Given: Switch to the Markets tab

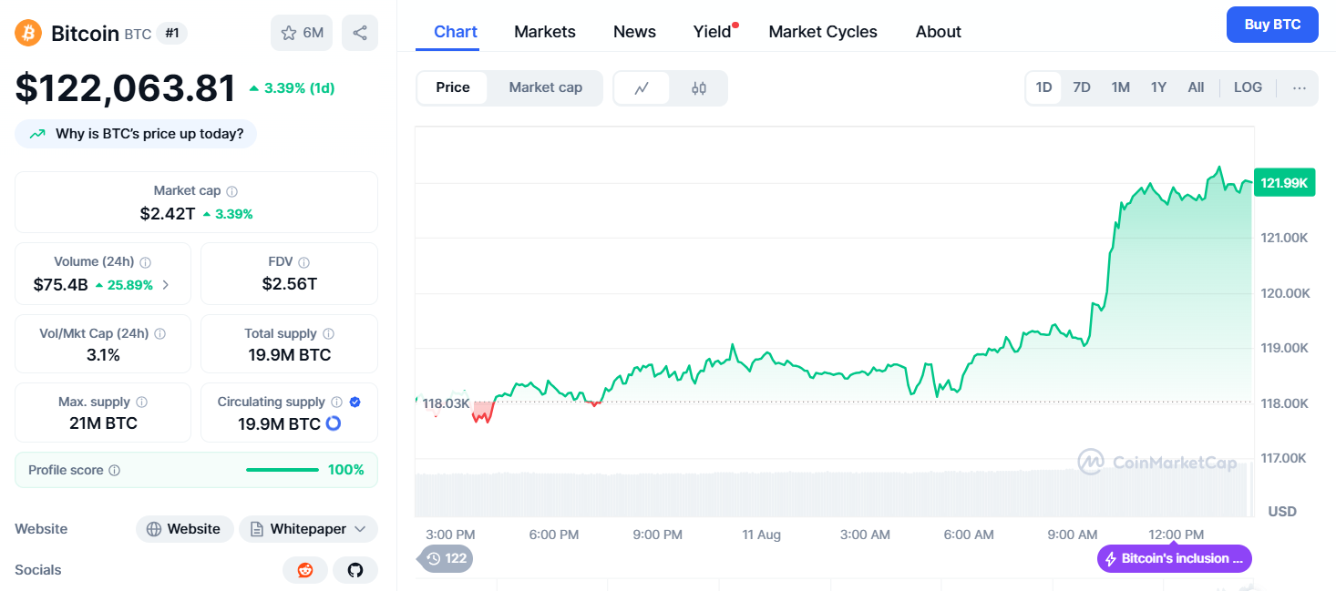Looking at the screenshot, I should click(545, 32).
